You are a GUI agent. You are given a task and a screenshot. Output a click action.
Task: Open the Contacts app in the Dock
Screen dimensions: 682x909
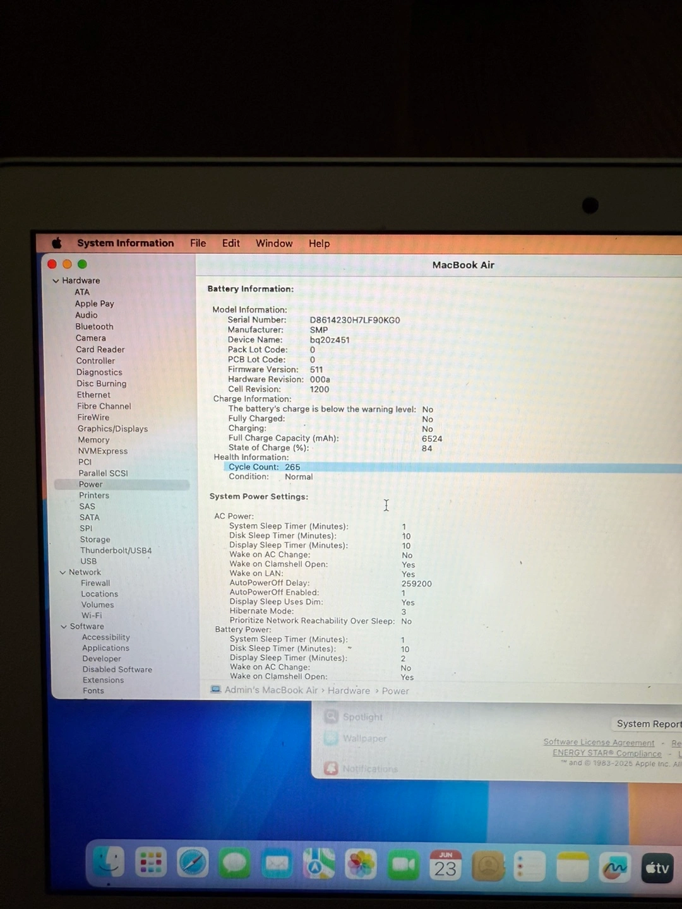[x=488, y=866]
